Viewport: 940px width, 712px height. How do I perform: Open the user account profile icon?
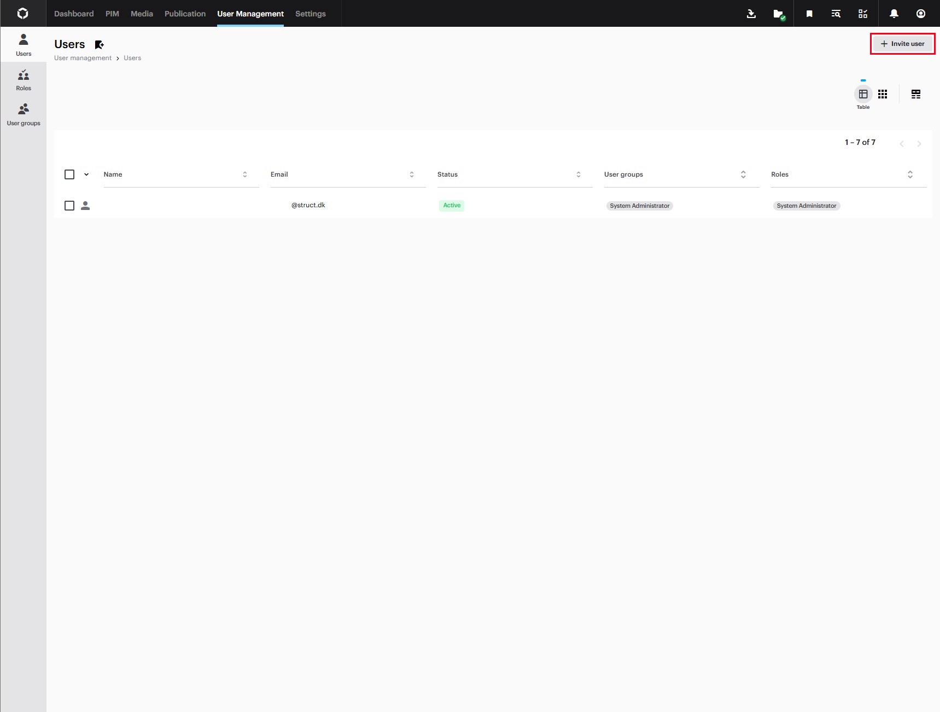coord(921,14)
